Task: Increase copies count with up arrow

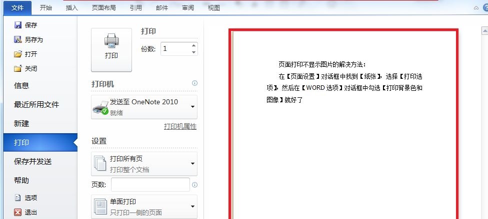Action: (x=193, y=46)
